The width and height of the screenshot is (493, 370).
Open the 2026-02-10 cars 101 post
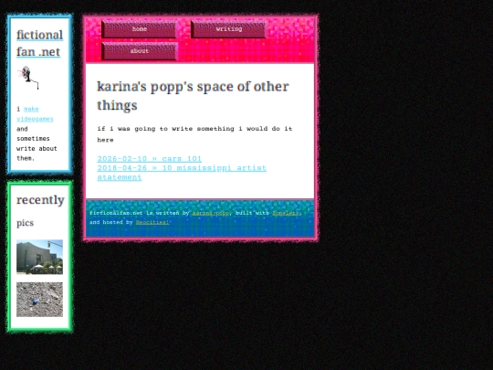[150, 159]
